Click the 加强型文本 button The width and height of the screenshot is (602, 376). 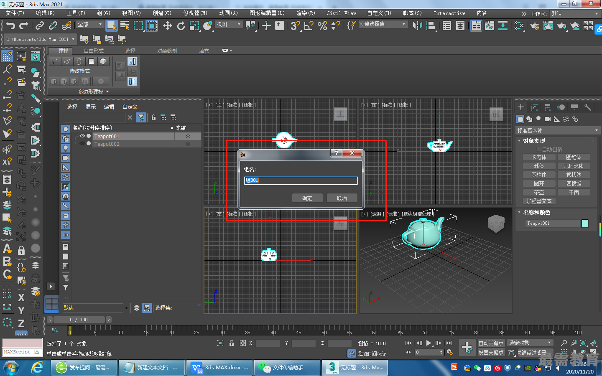pyautogui.click(x=539, y=201)
